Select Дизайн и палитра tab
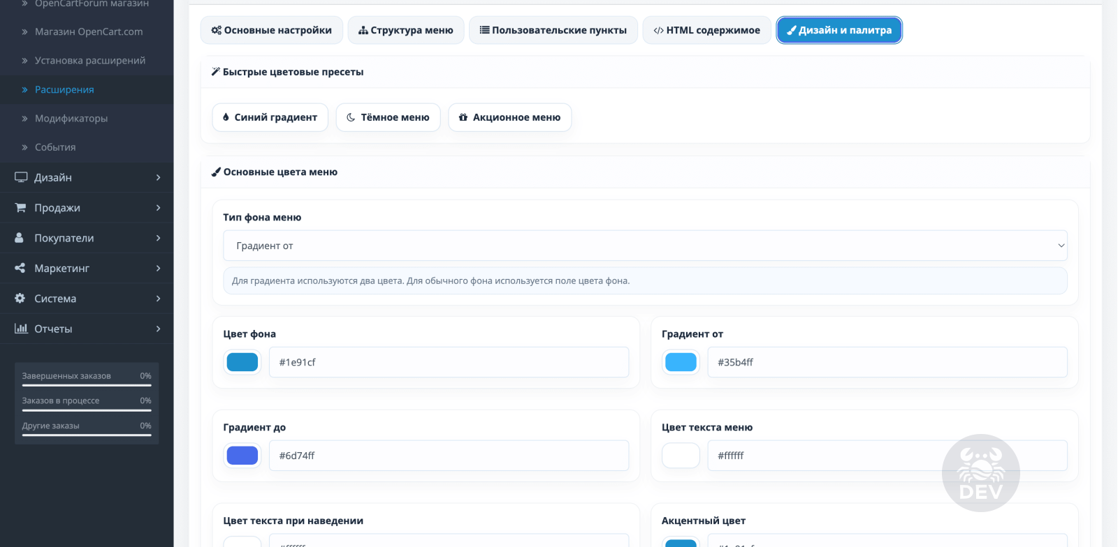Viewport: 1118px width, 547px height. pyautogui.click(x=839, y=30)
